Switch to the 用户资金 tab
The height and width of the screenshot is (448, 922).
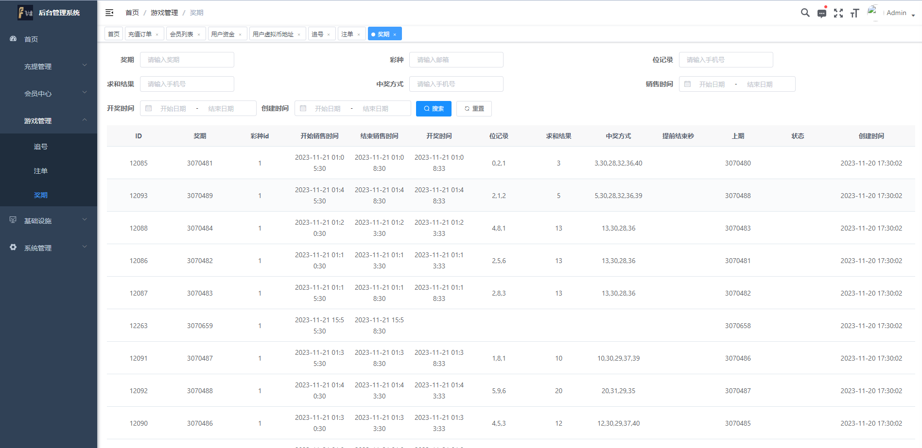click(x=223, y=33)
